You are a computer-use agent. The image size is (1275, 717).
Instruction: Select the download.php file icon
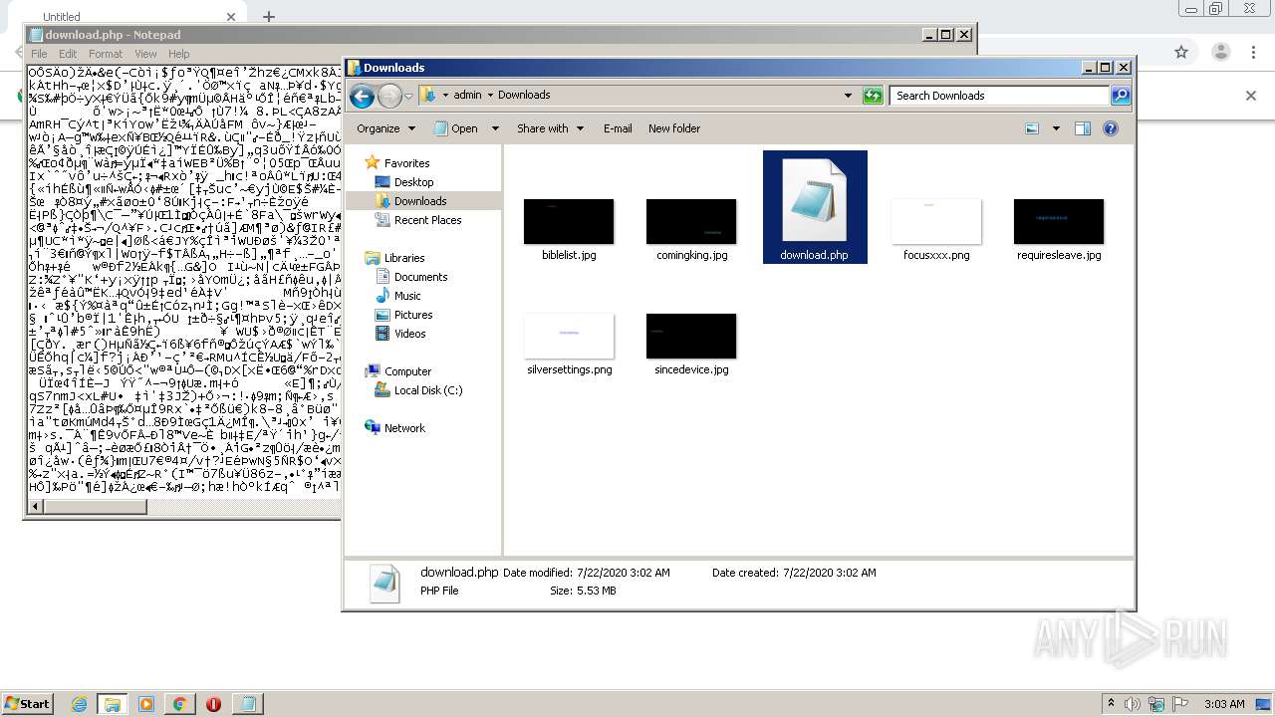[x=814, y=201]
